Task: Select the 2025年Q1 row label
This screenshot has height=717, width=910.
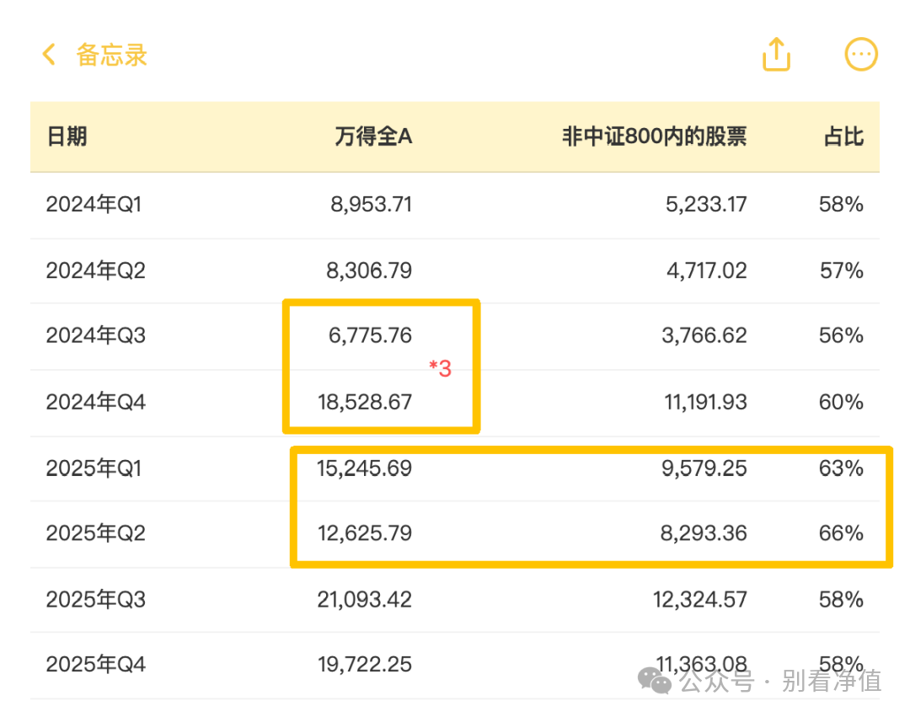Action: 94,468
